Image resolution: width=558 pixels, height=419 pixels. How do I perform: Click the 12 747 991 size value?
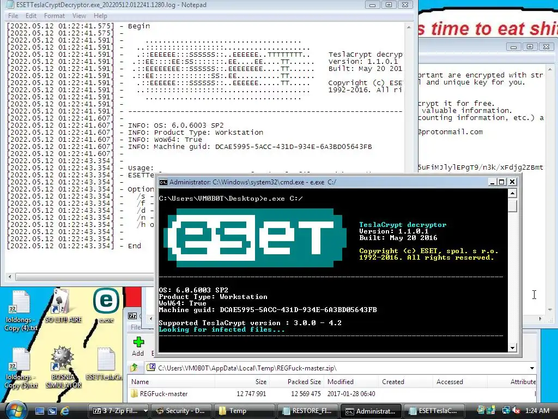click(x=251, y=394)
